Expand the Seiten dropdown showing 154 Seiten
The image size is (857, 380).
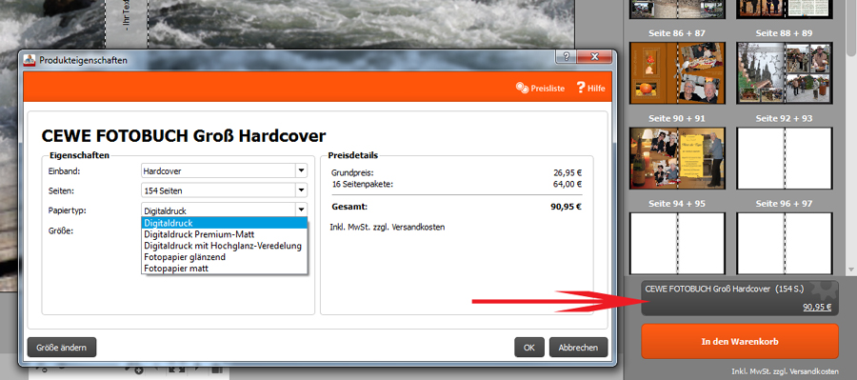(x=301, y=190)
